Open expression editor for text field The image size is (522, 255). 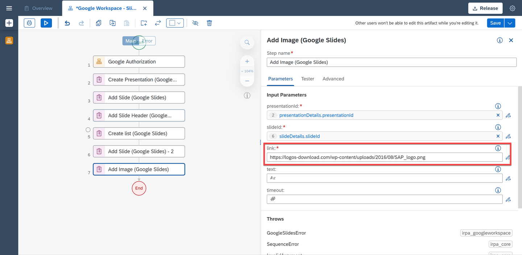[x=508, y=179]
